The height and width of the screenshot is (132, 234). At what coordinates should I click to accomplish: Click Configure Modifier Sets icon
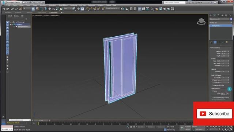point(227,43)
